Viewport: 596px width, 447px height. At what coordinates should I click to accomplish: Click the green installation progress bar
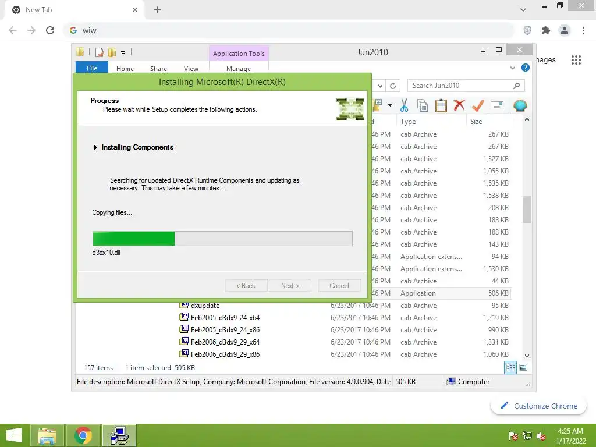point(222,238)
